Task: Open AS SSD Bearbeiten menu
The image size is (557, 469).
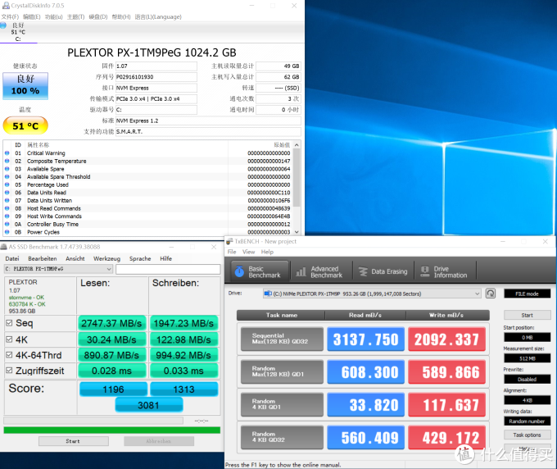Action: tap(43, 258)
